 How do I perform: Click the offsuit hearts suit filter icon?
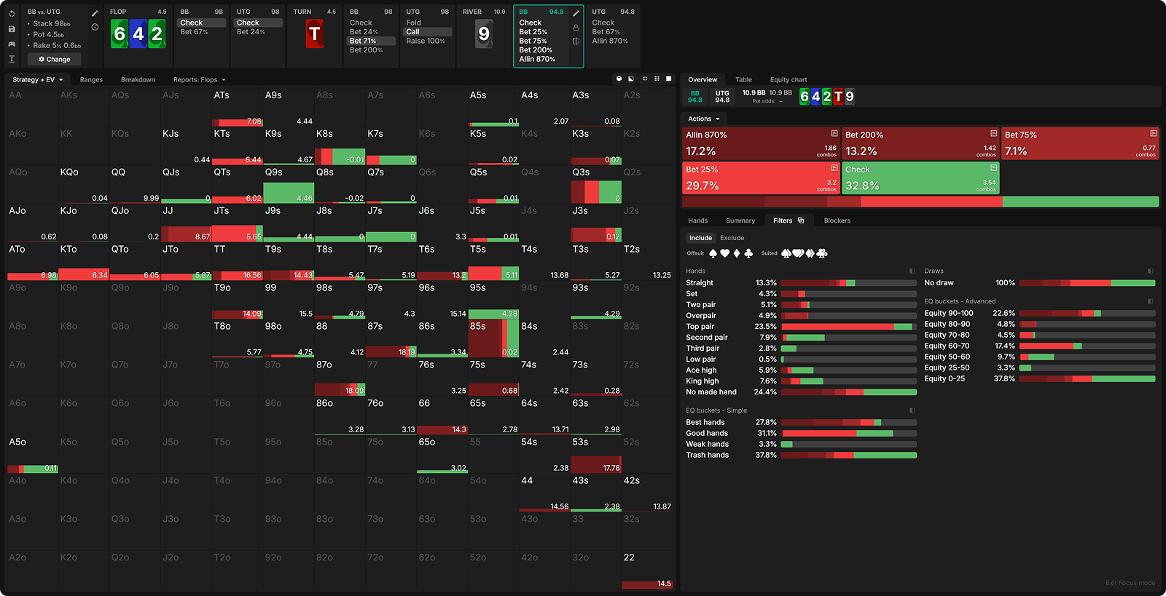click(x=724, y=253)
